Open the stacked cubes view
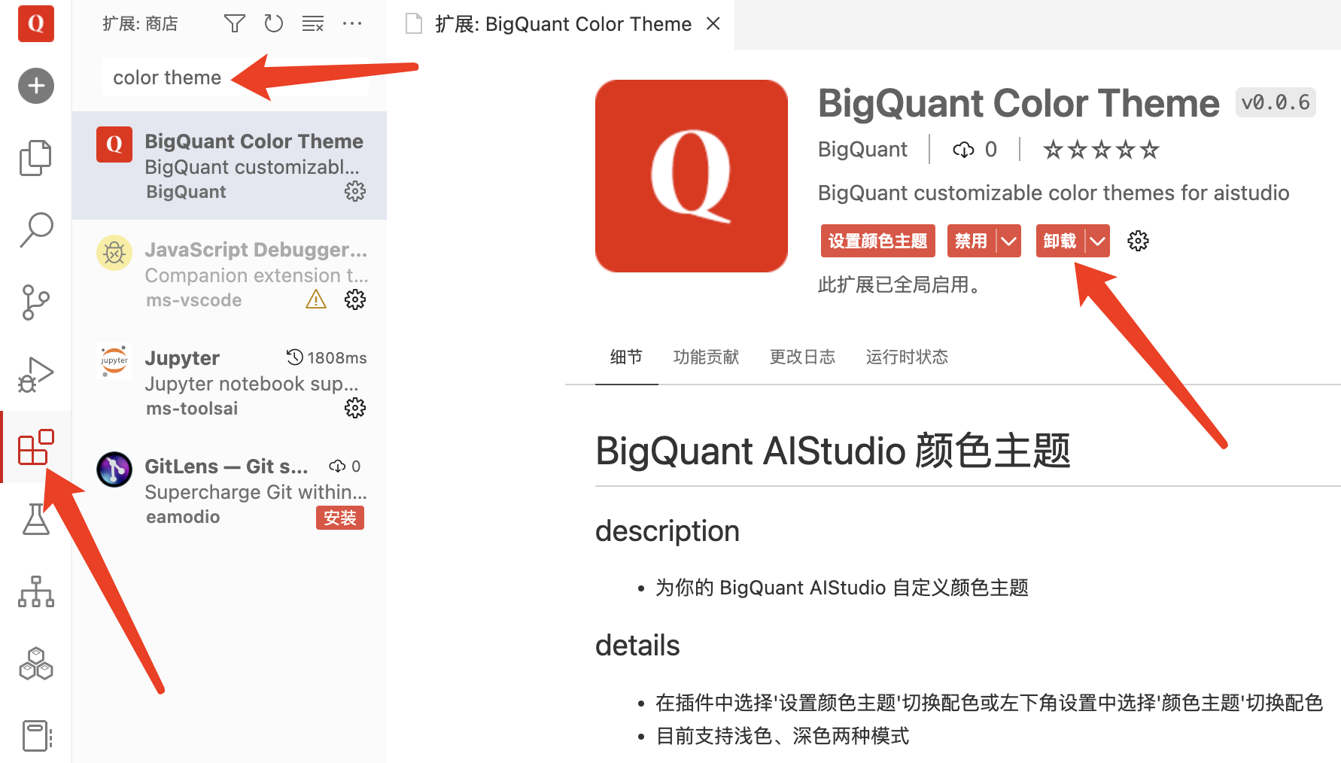This screenshot has width=1341, height=763. click(36, 664)
